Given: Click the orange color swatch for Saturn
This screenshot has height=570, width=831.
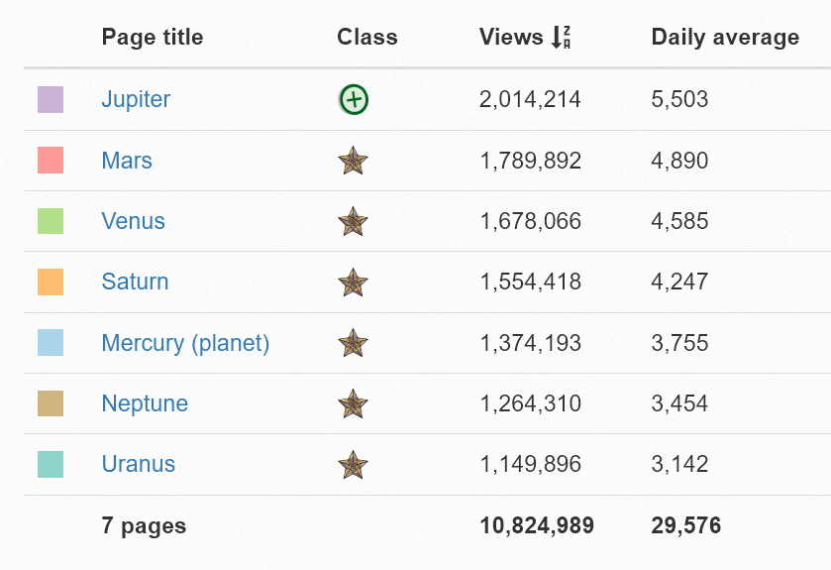Looking at the screenshot, I should [x=51, y=282].
